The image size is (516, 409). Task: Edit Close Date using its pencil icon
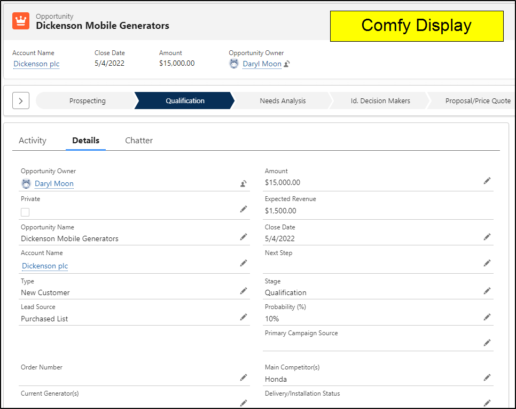click(x=487, y=237)
